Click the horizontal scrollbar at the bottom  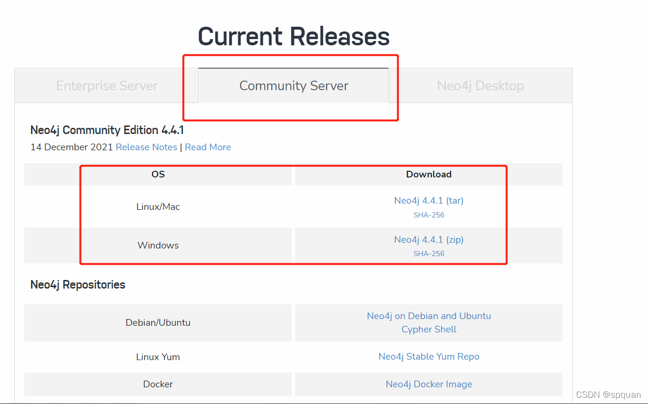pos(286,402)
